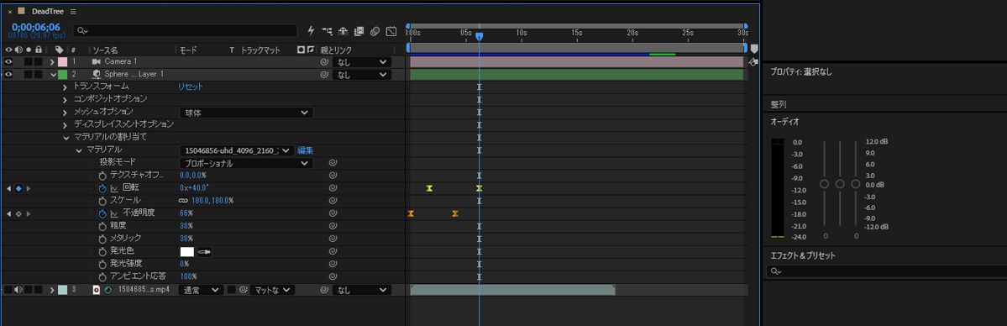Click the 不透明度 value 66%
Image resolution: width=1007 pixels, height=326 pixels.
coord(186,213)
